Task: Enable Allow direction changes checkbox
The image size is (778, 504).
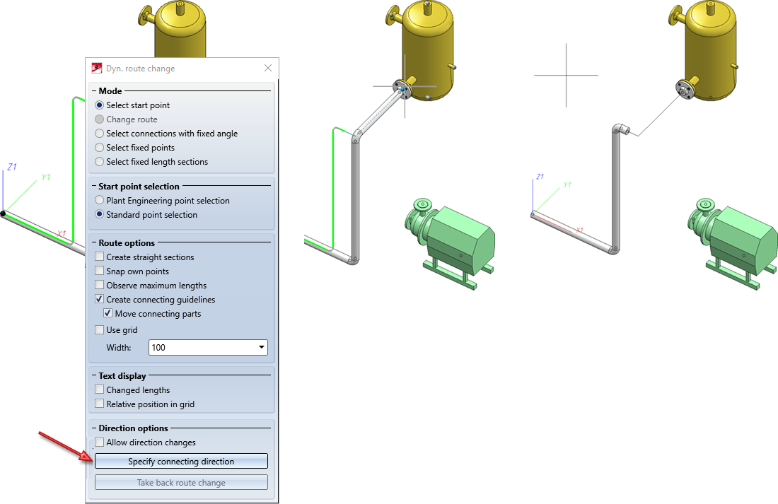Action: 99,442
